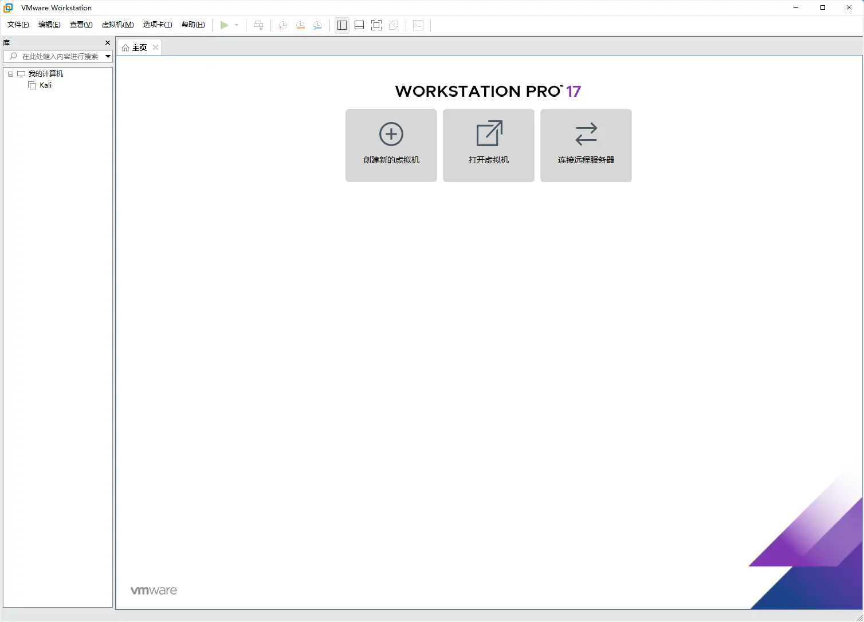Open the Snapshot Manager
This screenshot has height=622, width=864.
pyautogui.click(x=318, y=25)
